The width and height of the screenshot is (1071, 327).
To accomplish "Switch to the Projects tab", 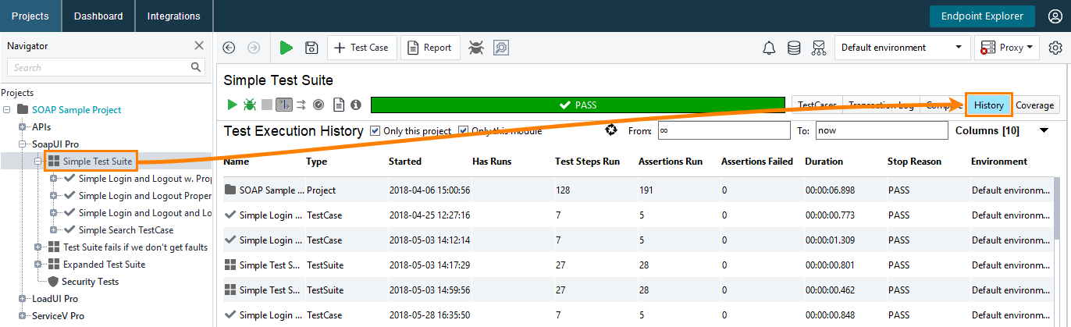I will [x=30, y=16].
